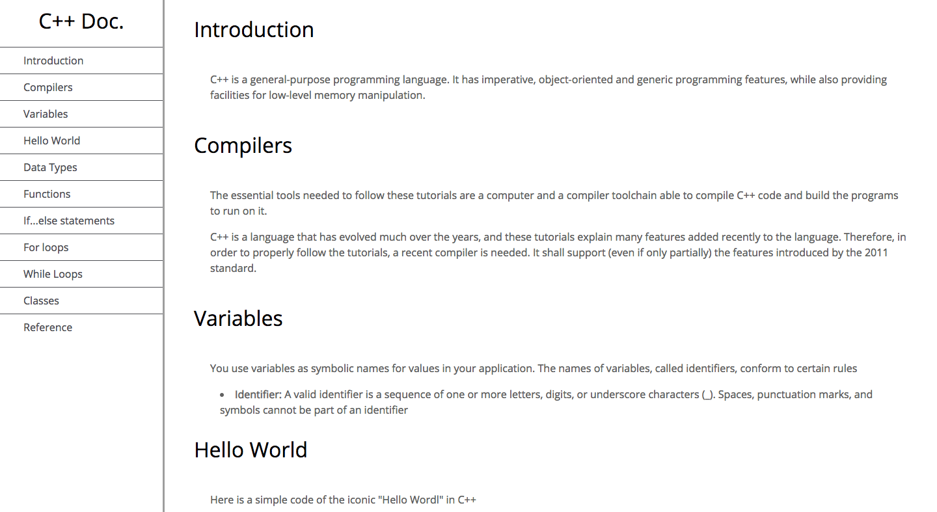Click the bold Identifier term in the bullet
937x512 pixels.
pos(258,394)
